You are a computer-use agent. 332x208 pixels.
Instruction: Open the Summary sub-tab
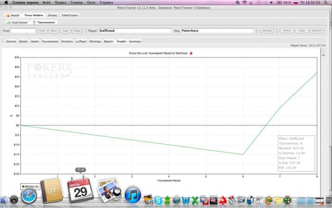click(135, 41)
